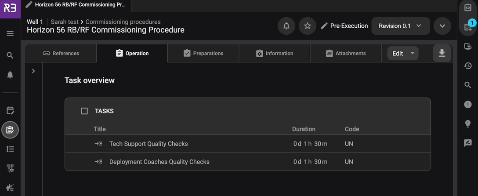This screenshot has width=478, height=196.
Task: Switch to the Preparations tab
Action: [x=203, y=53]
